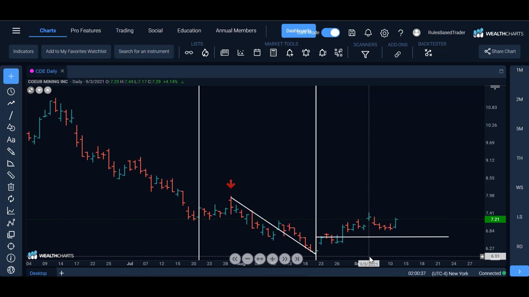
Task: Add a new alert with bell plus icon
Action: pyautogui.click(x=290, y=53)
